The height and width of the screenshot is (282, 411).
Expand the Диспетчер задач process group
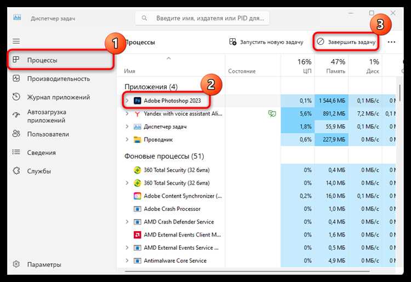(x=127, y=126)
